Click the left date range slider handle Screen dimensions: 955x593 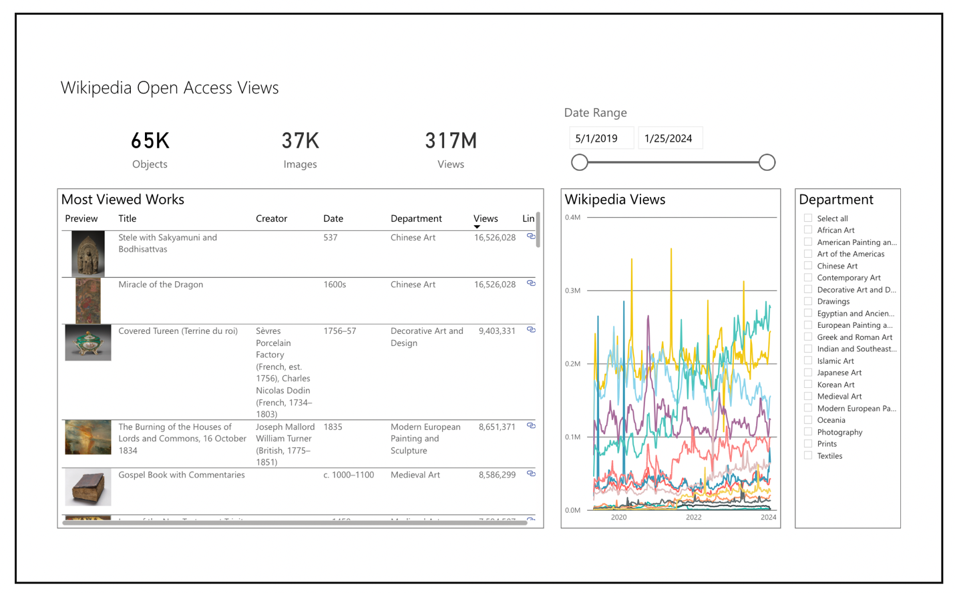coord(580,162)
